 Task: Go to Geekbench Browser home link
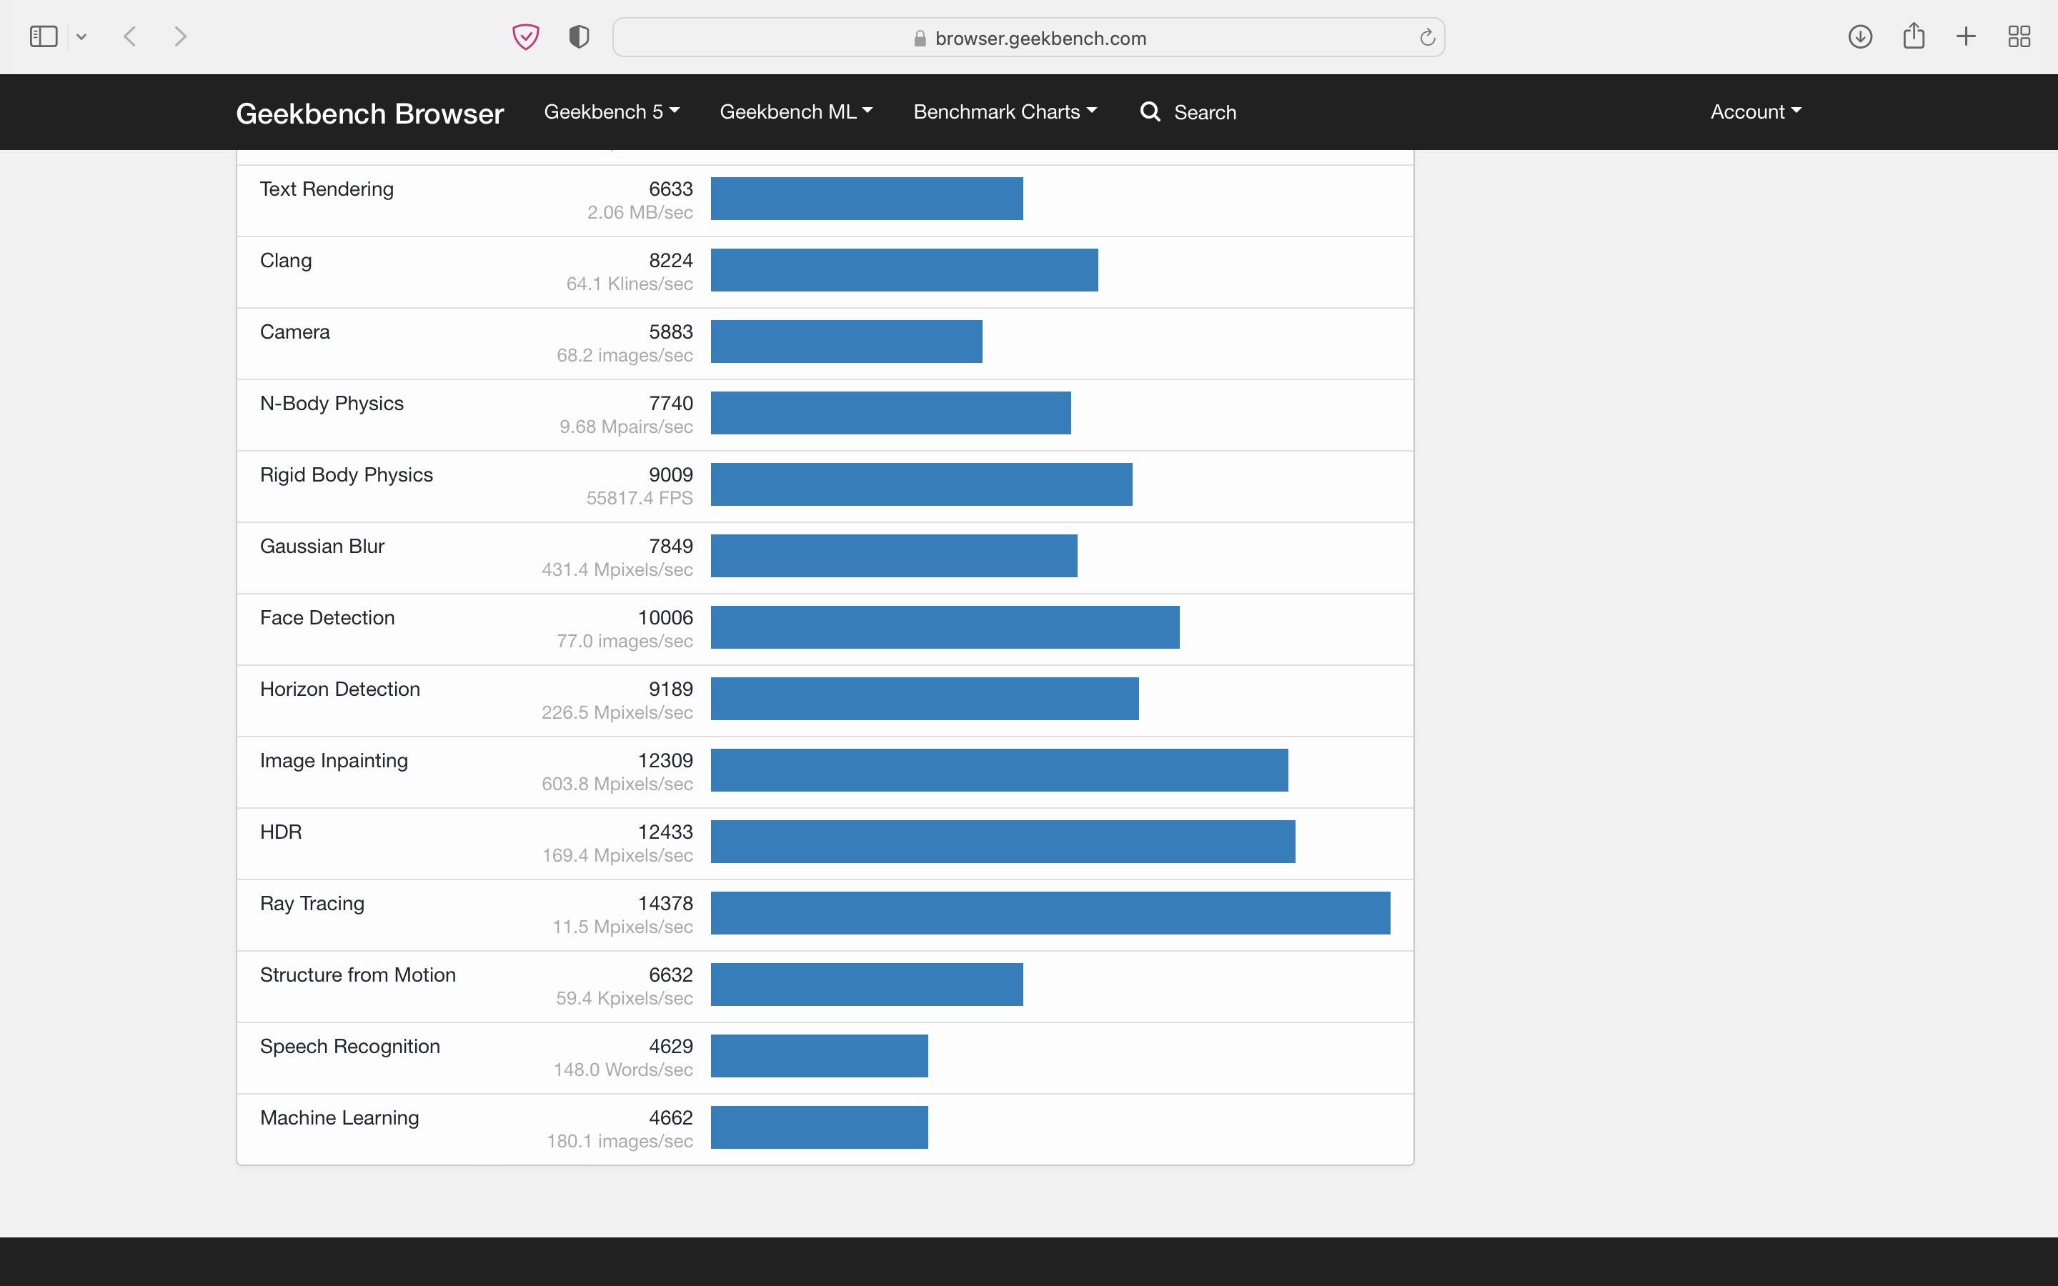(x=369, y=113)
